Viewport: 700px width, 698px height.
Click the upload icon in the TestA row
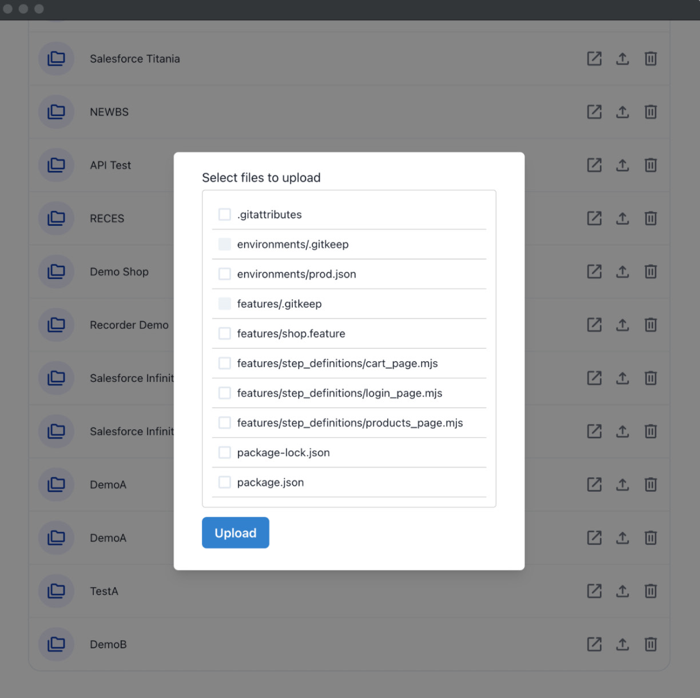click(x=622, y=591)
